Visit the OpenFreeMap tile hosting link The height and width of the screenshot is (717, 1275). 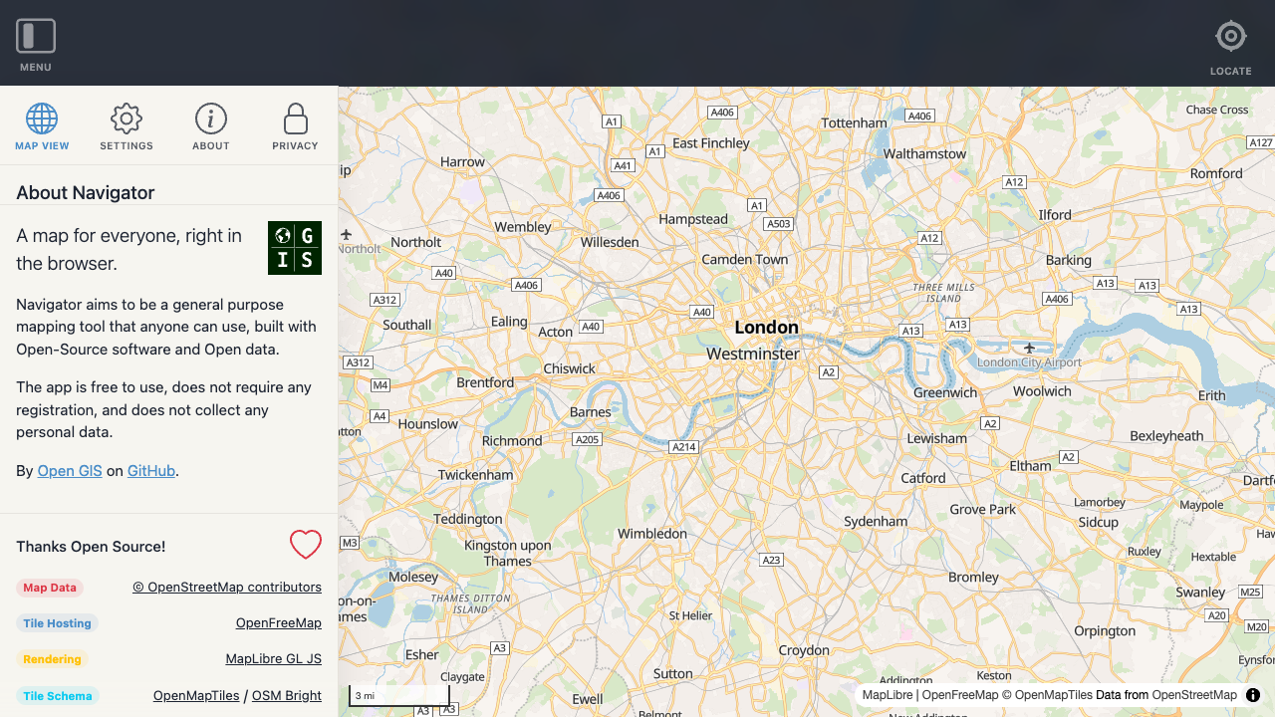pyautogui.click(x=279, y=623)
